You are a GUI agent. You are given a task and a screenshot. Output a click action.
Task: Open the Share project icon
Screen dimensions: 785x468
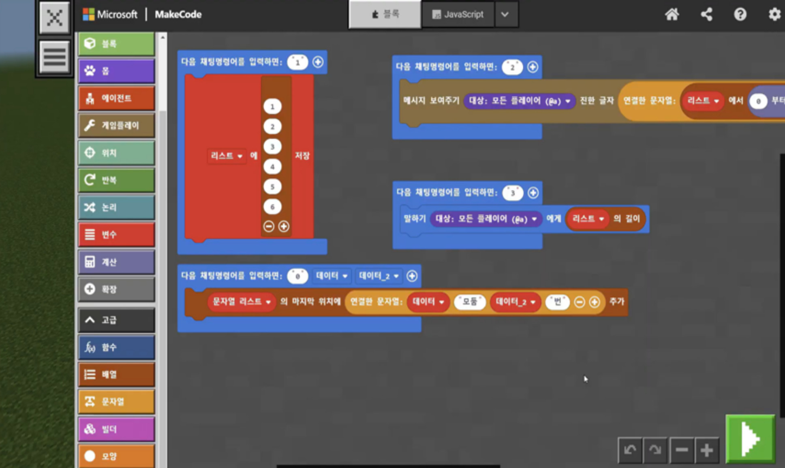point(706,15)
